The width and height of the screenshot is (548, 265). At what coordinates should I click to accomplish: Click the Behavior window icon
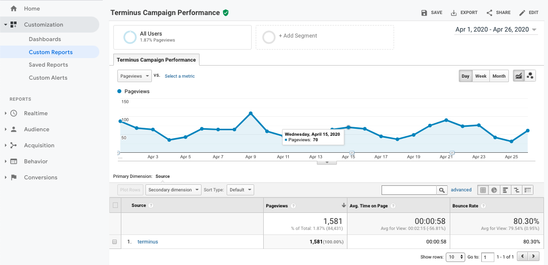pos(14,161)
